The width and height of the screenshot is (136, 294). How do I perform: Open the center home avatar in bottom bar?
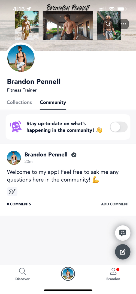[x=68, y=274]
